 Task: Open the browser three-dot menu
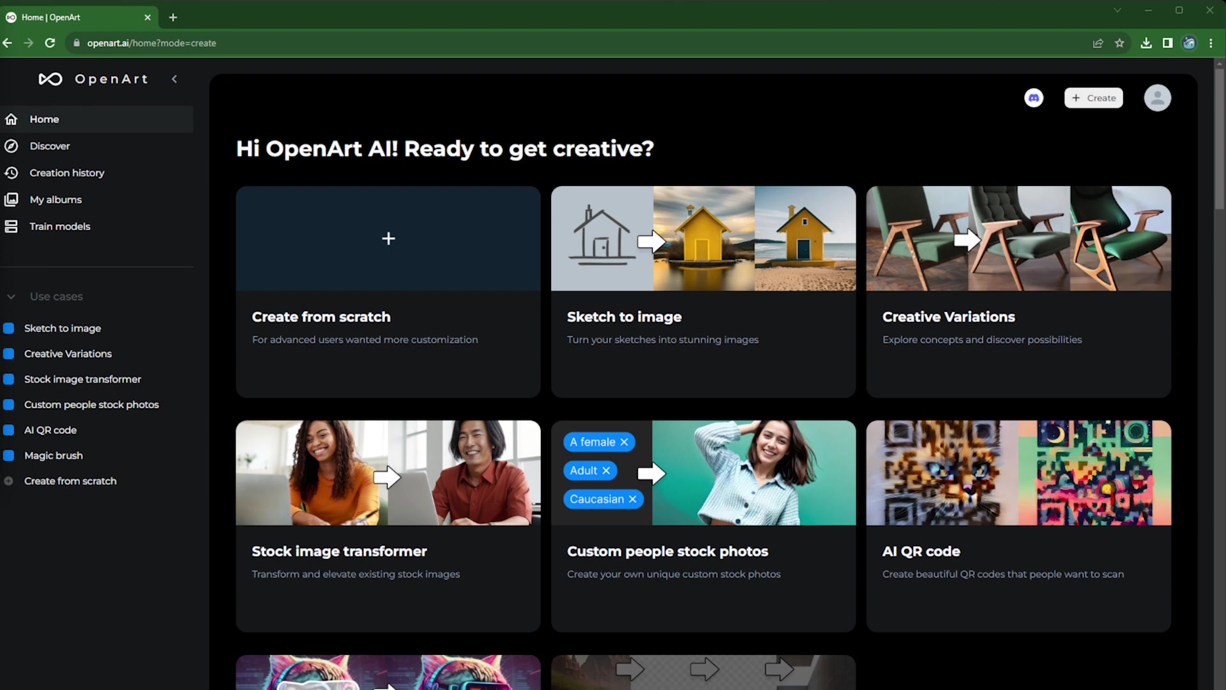coord(1211,43)
